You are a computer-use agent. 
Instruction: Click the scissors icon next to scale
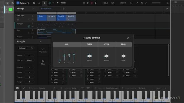click(64, 9)
